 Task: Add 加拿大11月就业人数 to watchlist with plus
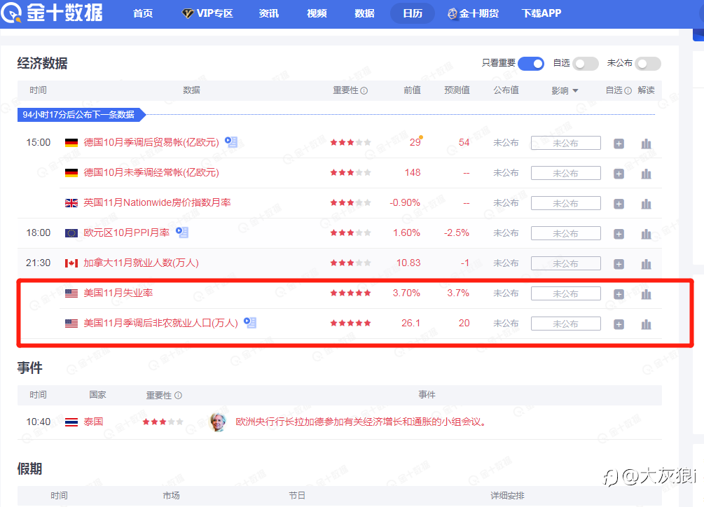tap(619, 264)
